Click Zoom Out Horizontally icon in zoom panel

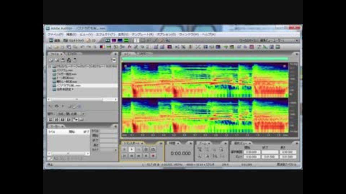(x=207, y=149)
